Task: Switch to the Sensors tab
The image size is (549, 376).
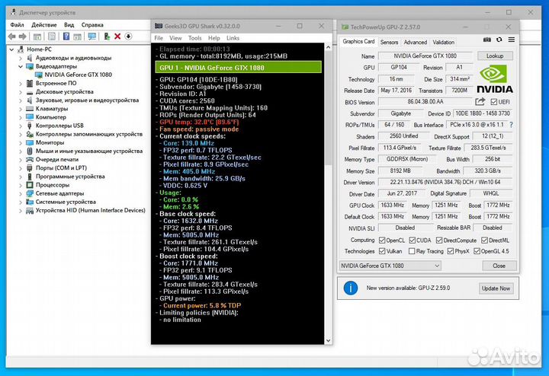Action: coord(389,43)
